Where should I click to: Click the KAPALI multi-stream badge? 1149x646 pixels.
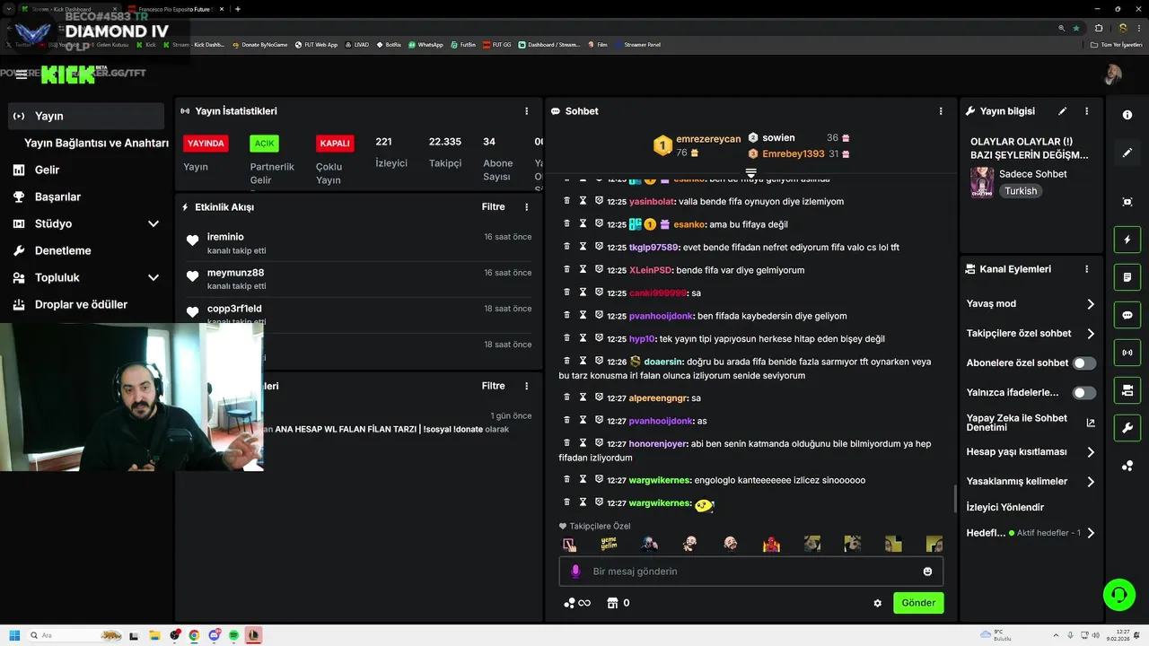pos(335,144)
